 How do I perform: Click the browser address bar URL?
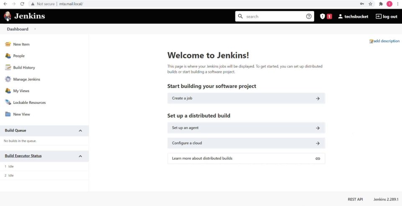click(71, 4)
